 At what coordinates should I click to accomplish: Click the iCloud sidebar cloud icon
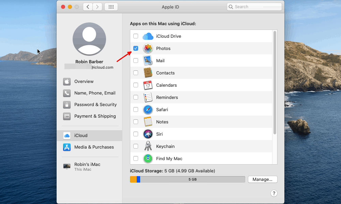click(67, 136)
